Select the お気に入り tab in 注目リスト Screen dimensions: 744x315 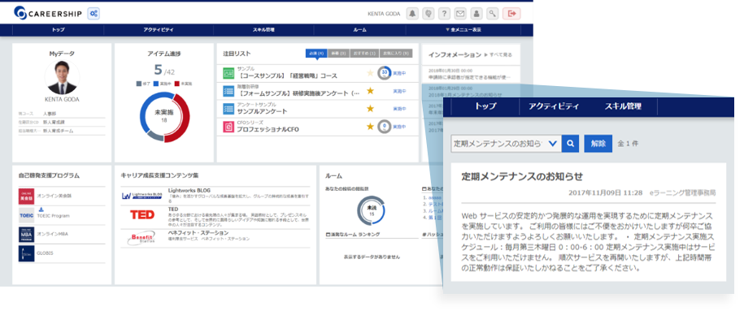click(x=396, y=54)
